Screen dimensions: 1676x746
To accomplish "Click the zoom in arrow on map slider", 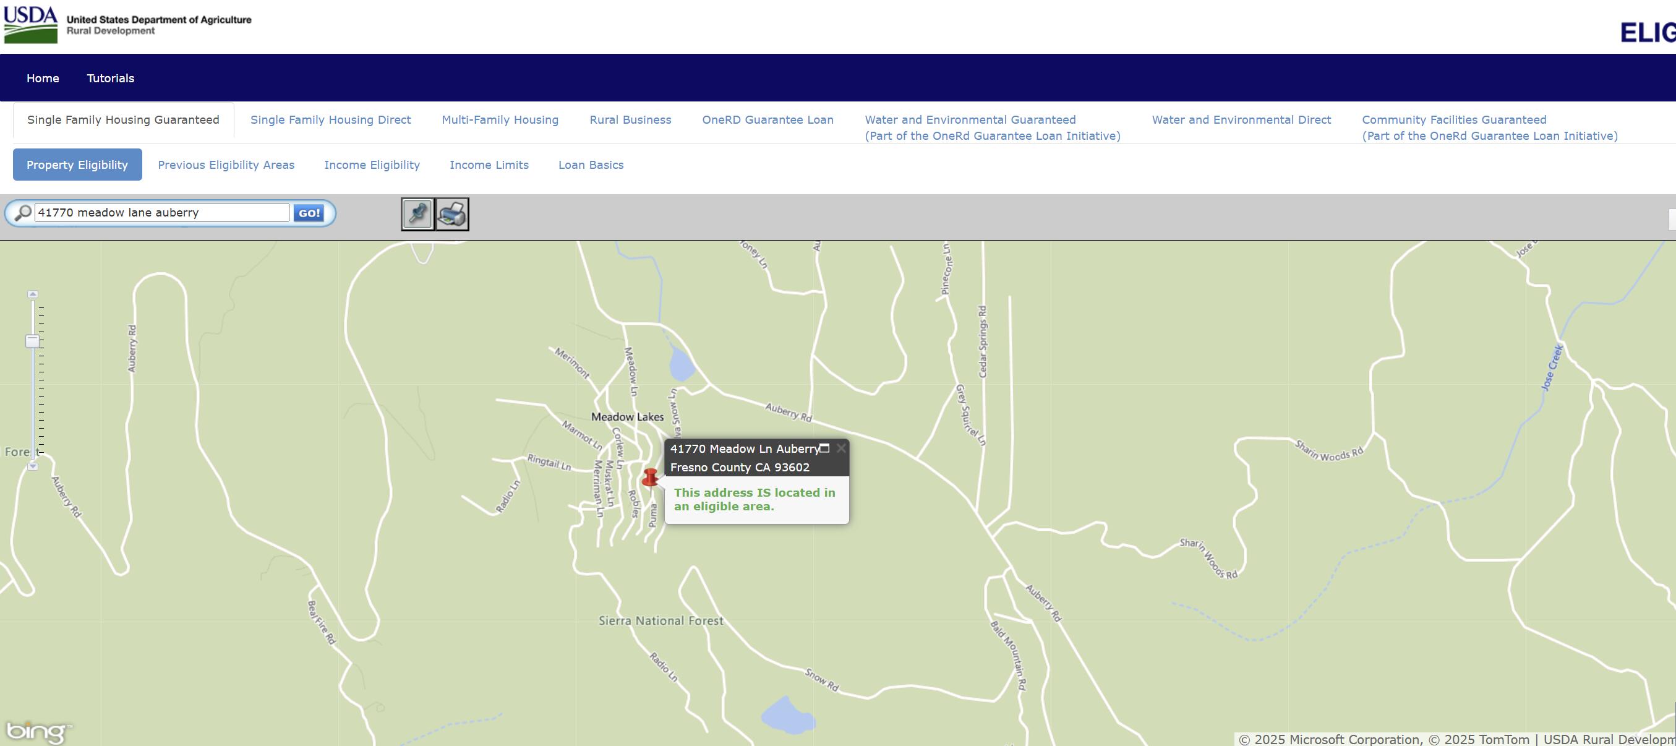I will pos(33,294).
